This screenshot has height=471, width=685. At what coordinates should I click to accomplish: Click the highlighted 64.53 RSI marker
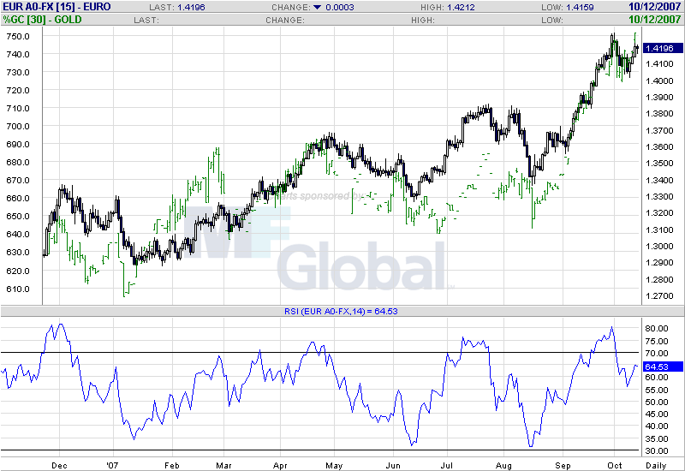click(662, 367)
